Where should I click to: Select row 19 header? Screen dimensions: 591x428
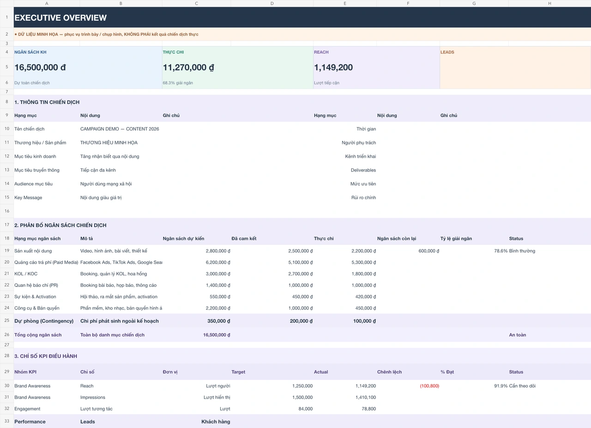click(x=7, y=251)
